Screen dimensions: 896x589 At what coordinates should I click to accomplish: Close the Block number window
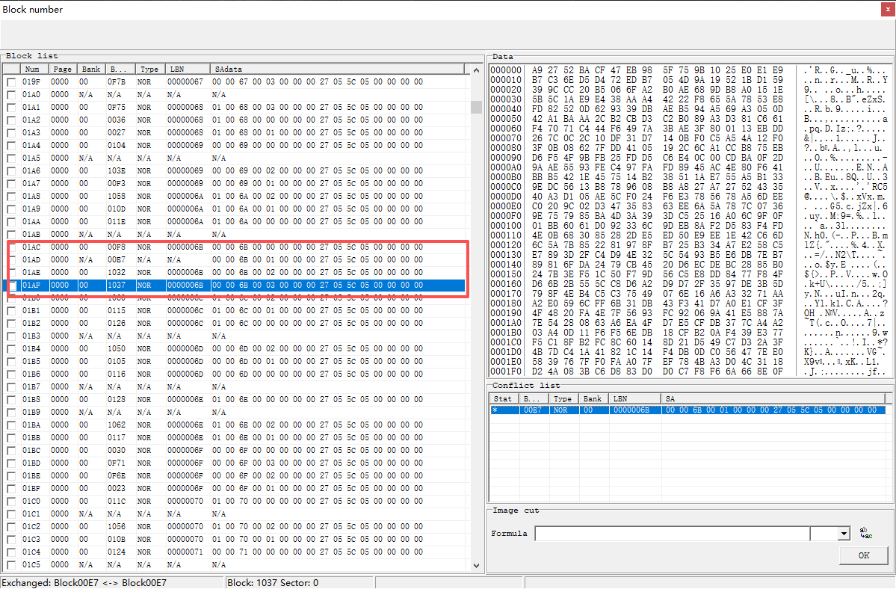[889, 9]
